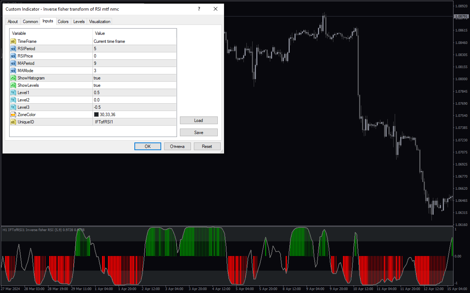Select the ShowHistogram variable name
470x293 pixels.
pos(31,78)
